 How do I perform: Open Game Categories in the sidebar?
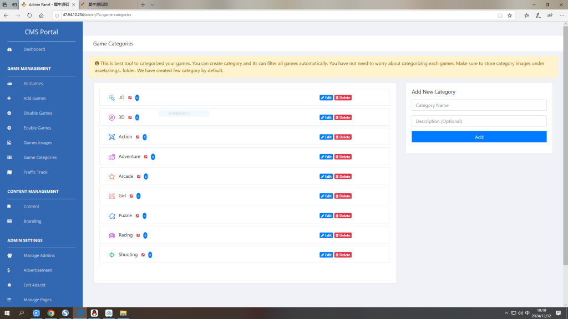pos(39,157)
